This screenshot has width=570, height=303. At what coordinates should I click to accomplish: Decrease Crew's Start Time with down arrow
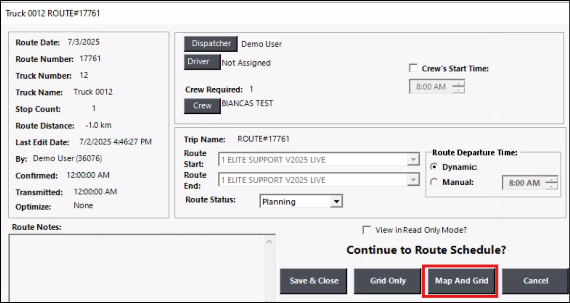tap(459, 90)
